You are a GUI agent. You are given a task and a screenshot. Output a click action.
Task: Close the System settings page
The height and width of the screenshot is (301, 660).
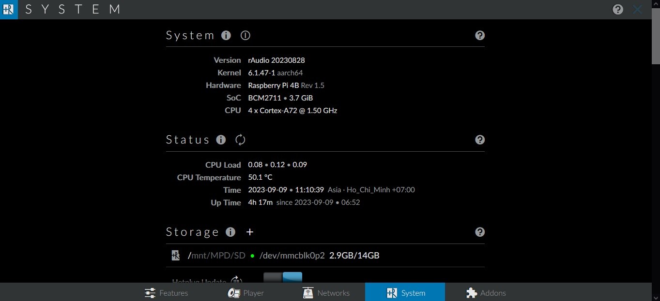pos(638,9)
